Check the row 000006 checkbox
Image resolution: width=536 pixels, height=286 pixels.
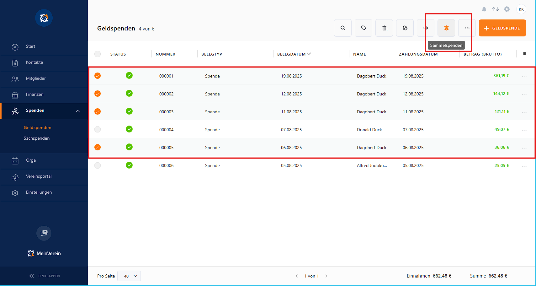(98, 165)
